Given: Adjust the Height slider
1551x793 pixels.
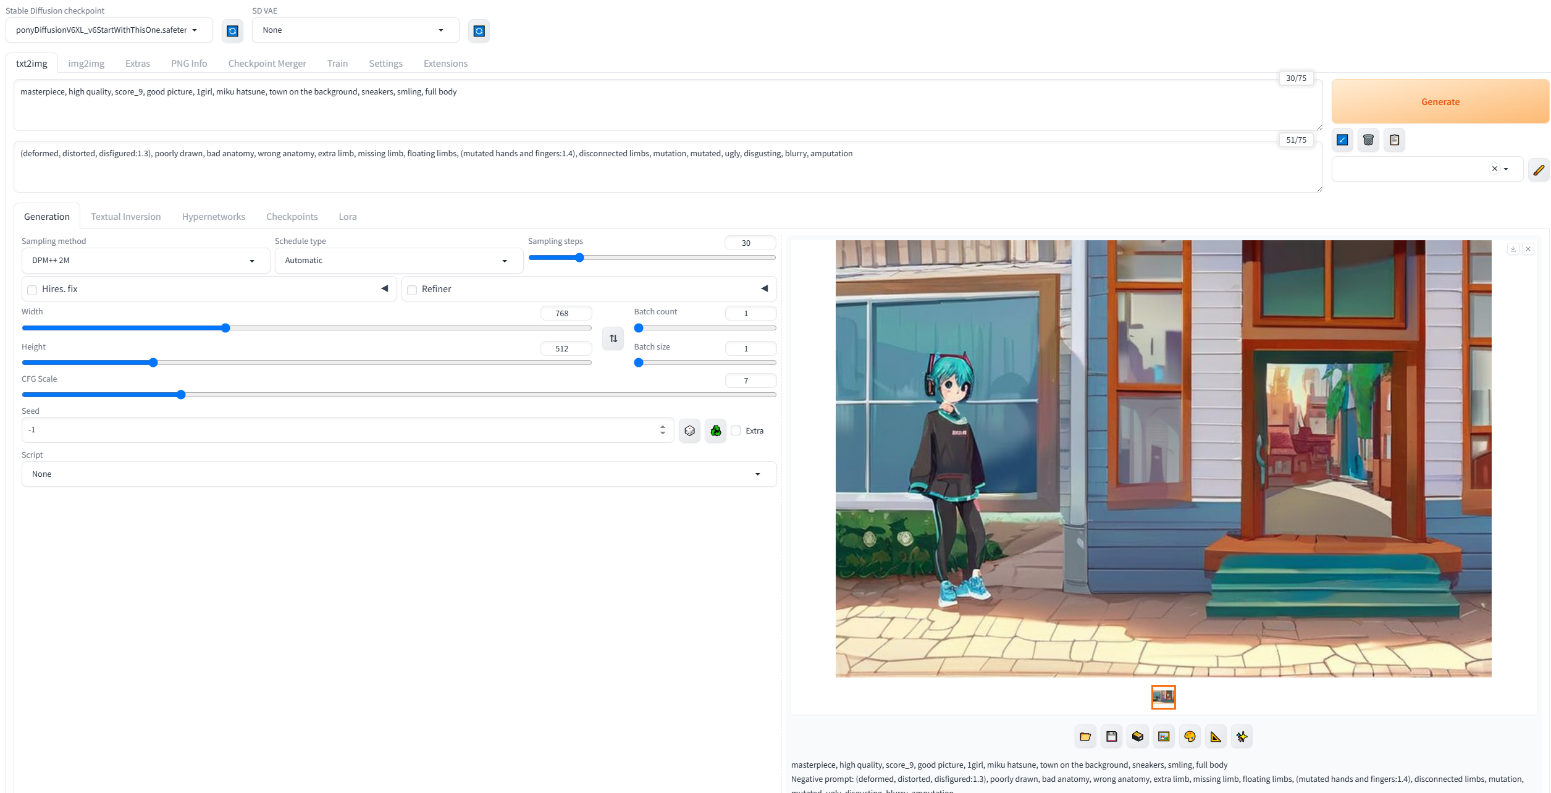Looking at the screenshot, I should [306, 363].
